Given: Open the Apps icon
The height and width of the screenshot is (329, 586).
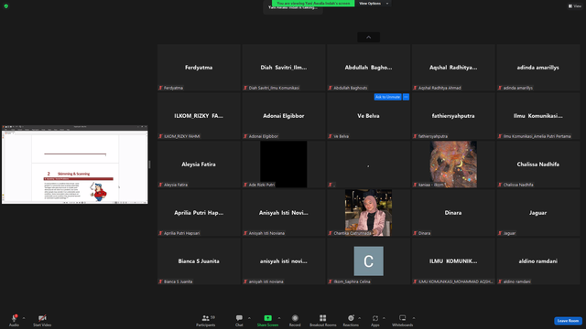Looking at the screenshot, I should tap(375, 318).
